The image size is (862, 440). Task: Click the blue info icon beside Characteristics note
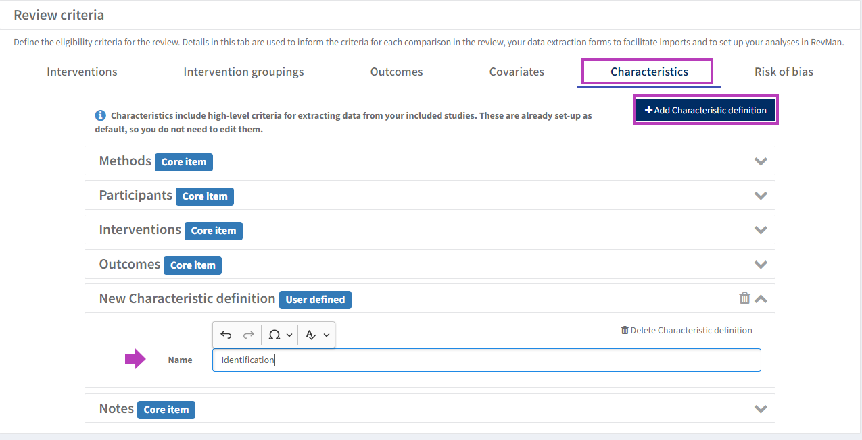click(100, 115)
